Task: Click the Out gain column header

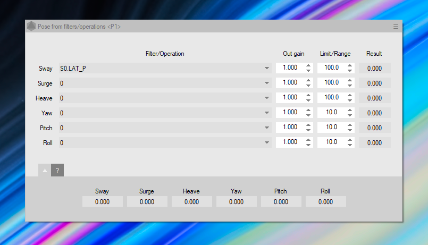Action: click(293, 54)
